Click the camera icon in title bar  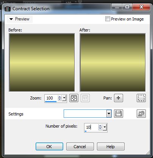click(x=8, y=9)
